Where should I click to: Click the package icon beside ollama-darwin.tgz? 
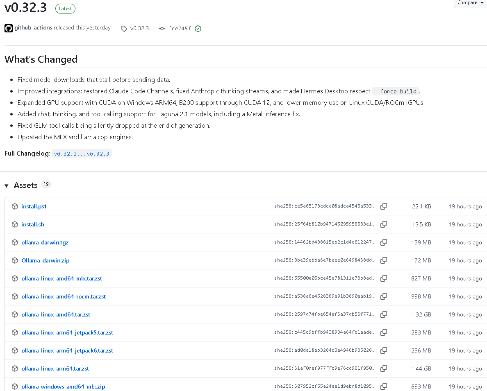tap(15, 242)
